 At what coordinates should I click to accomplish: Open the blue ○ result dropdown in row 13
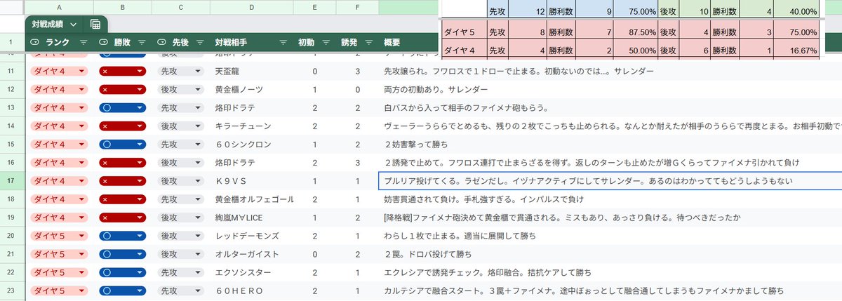click(122, 107)
